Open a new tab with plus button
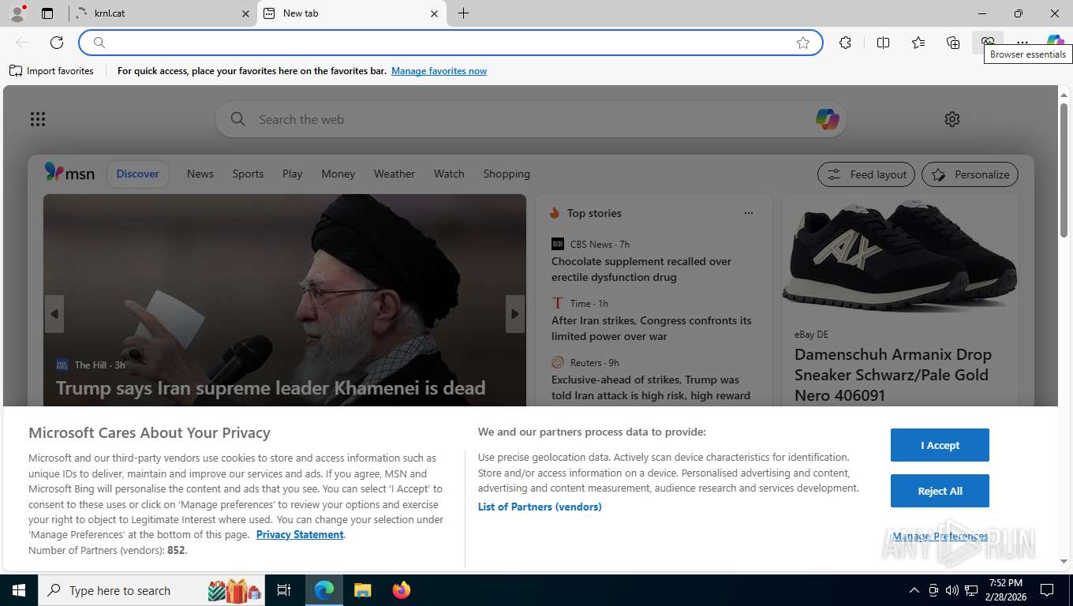 tap(463, 13)
